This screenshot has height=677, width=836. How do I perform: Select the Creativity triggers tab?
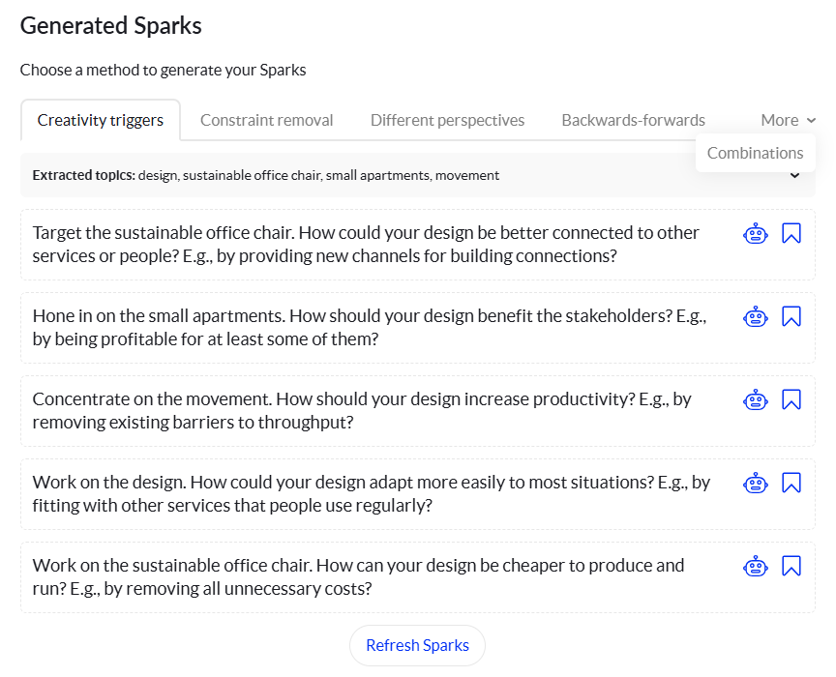[x=101, y=120]
